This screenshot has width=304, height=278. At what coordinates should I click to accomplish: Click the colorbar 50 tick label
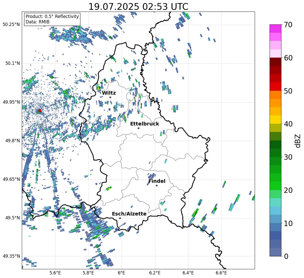tap(288, 91)
